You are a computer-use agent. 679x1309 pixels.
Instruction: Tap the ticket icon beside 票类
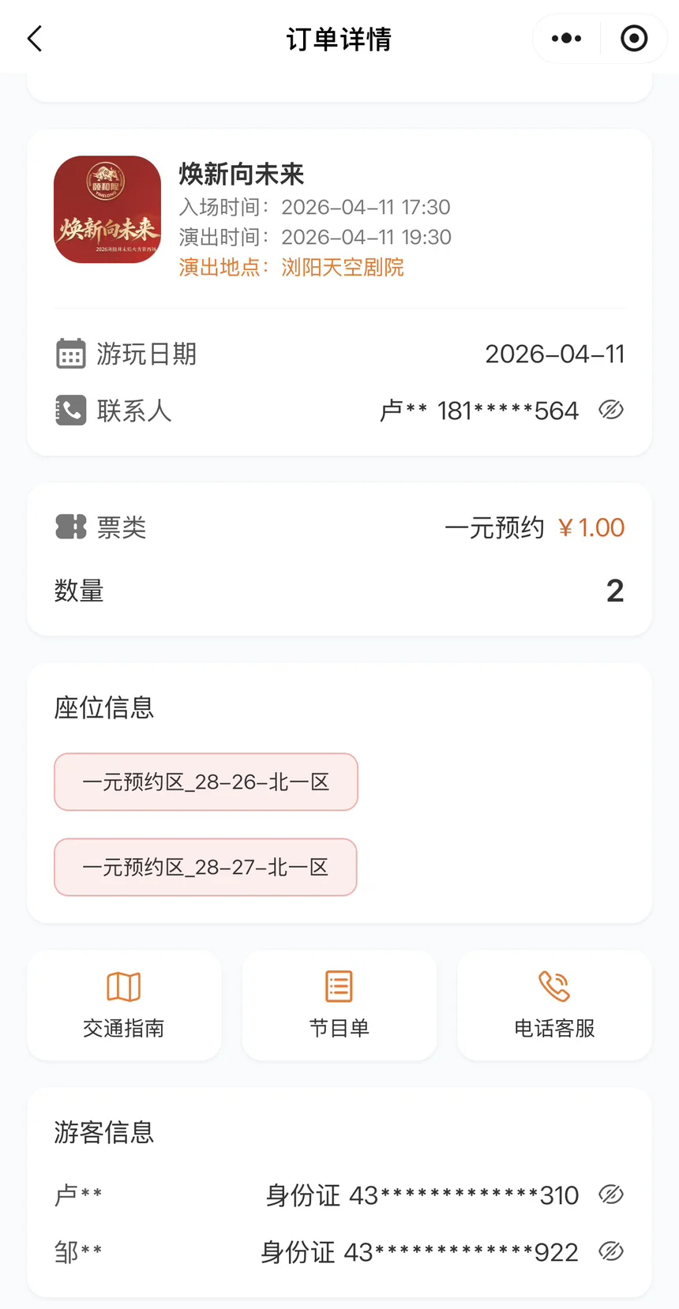click(x=70, y=527)
